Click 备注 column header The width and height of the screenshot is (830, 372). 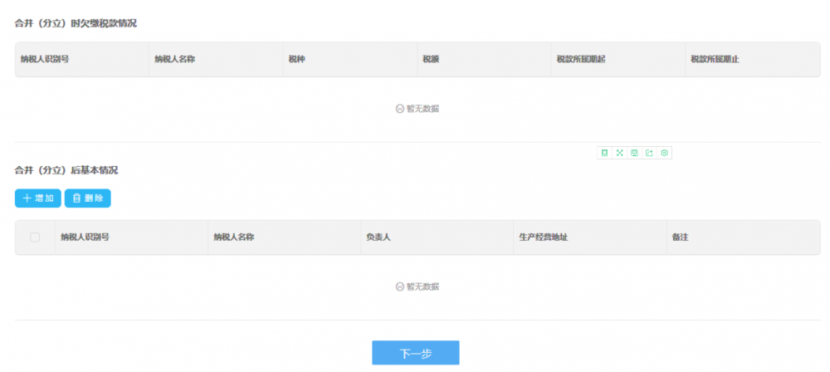tap(680, 237)
